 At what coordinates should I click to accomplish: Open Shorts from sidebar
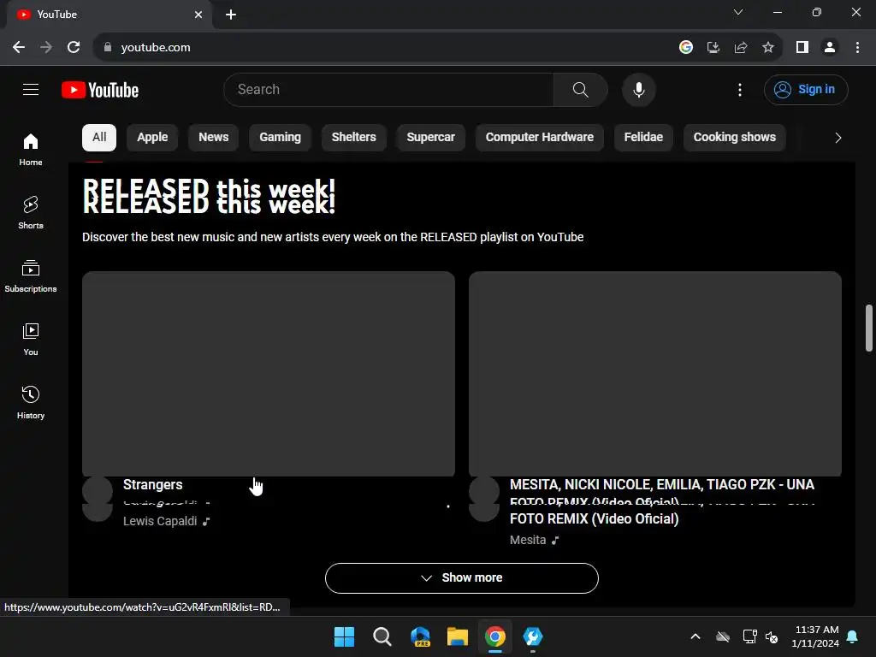[x=31, y=212]
